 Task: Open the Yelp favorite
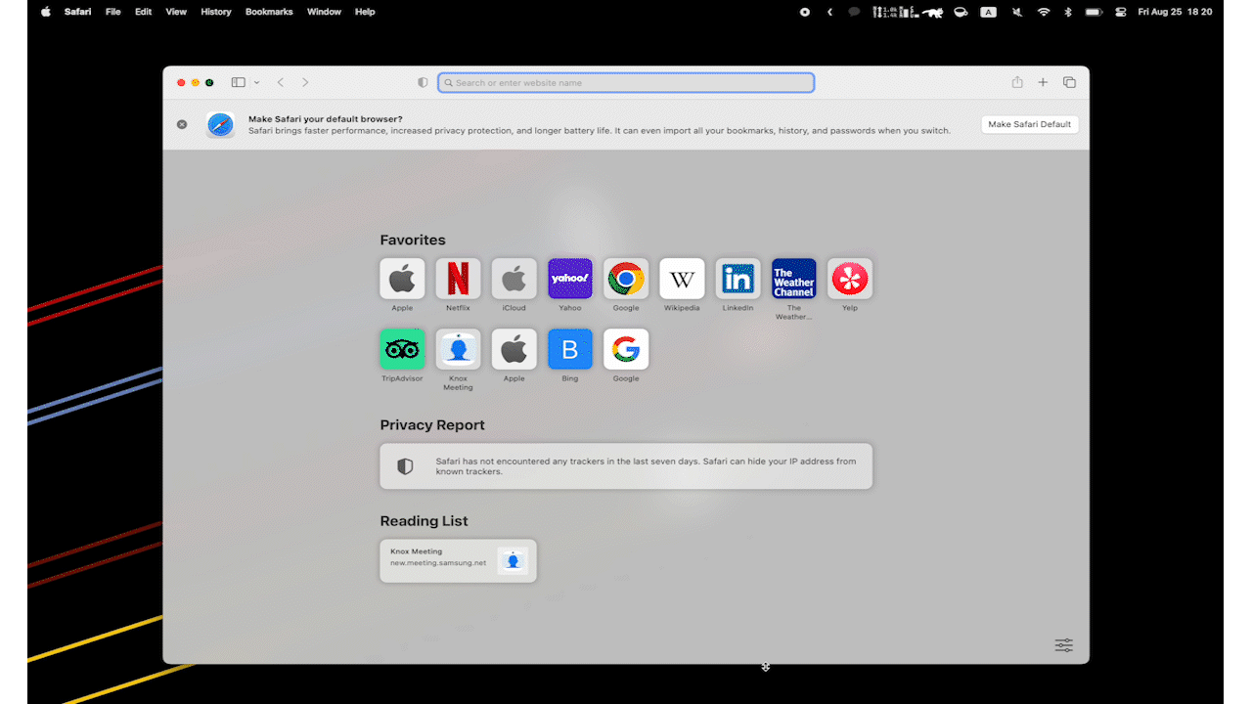[850, 279]
